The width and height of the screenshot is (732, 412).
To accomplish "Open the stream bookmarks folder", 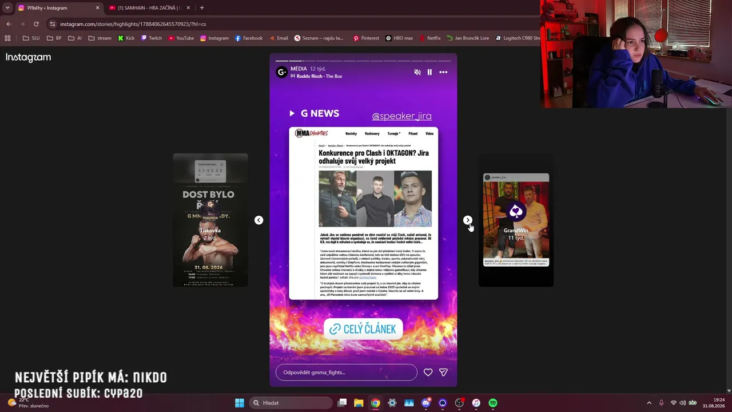I will [100, 38].
